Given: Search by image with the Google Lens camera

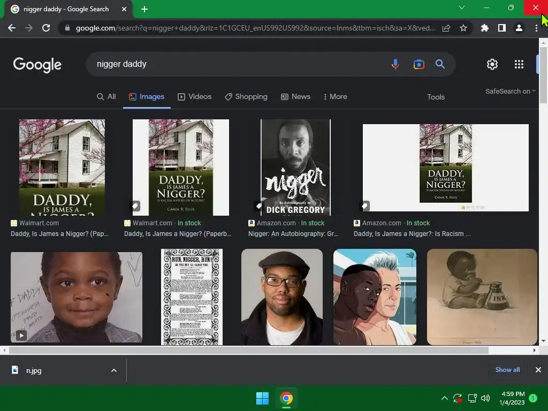Looking at the screenshot, I should (x=418, y=64).
